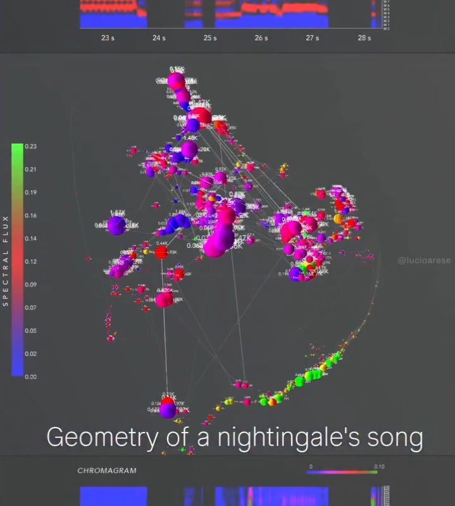
Task: Select the node label 0.97K
Action: click(221, 169)
